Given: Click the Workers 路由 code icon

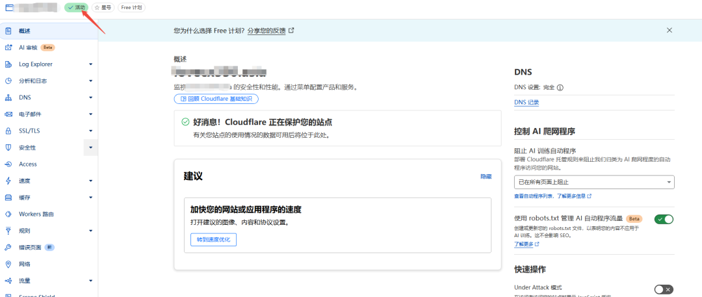Looking at the screenshot, I should coord(8,214).
